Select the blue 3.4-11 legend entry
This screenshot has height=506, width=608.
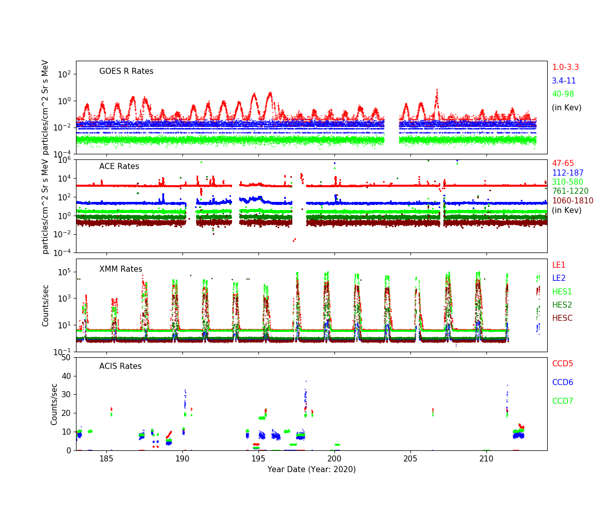coord(563,81)
